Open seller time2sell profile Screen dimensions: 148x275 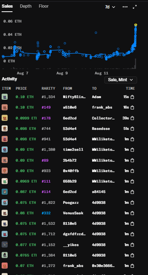pyautogui.click(x=73, y=150)
